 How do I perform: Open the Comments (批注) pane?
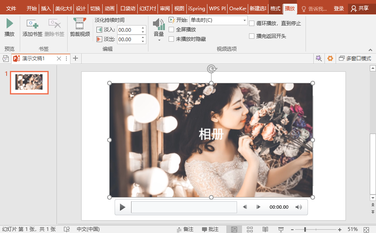[210, 229]
